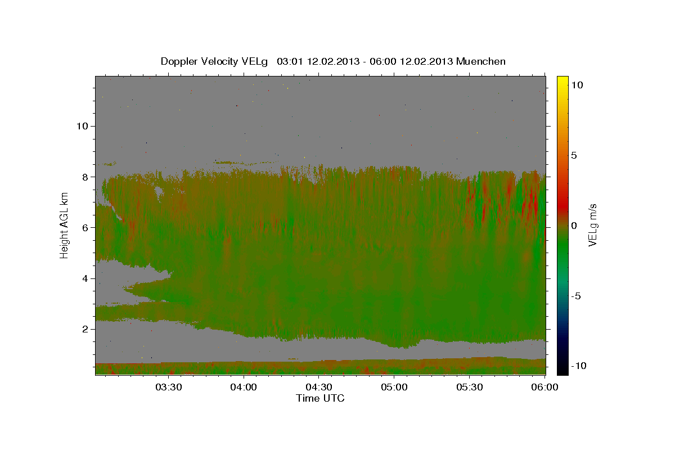This screenshot has width=675, height=450.
Task: Click the 05:30 time tick label
Action: (x=469, y=388)
